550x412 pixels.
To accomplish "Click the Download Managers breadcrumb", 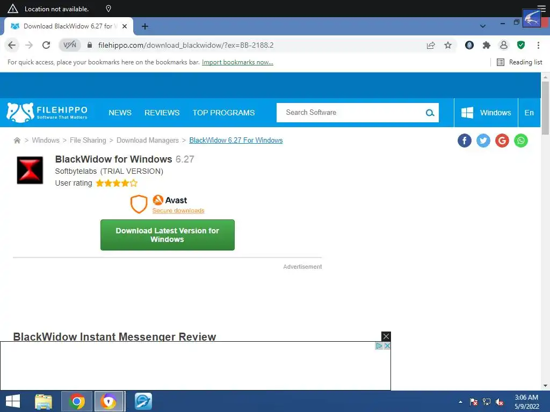I will [147, 140].
